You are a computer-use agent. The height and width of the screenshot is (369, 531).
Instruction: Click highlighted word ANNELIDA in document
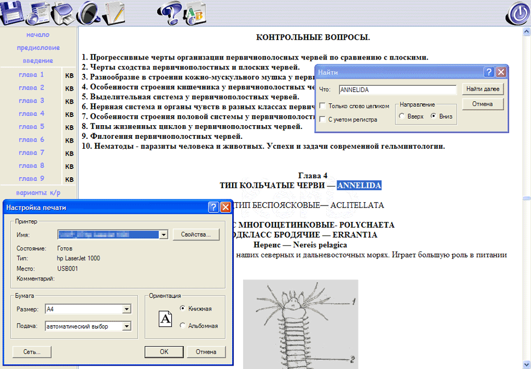359,185
